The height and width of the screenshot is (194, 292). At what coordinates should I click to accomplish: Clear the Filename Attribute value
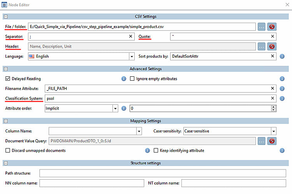[273, 88]
